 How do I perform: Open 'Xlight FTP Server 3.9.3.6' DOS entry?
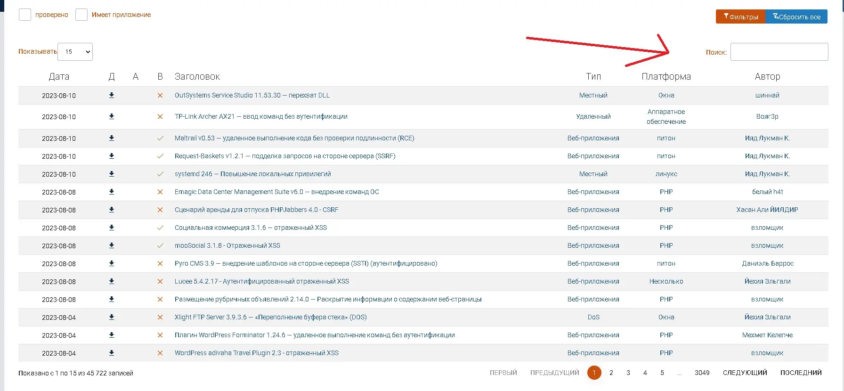click(x=271, y=317)
